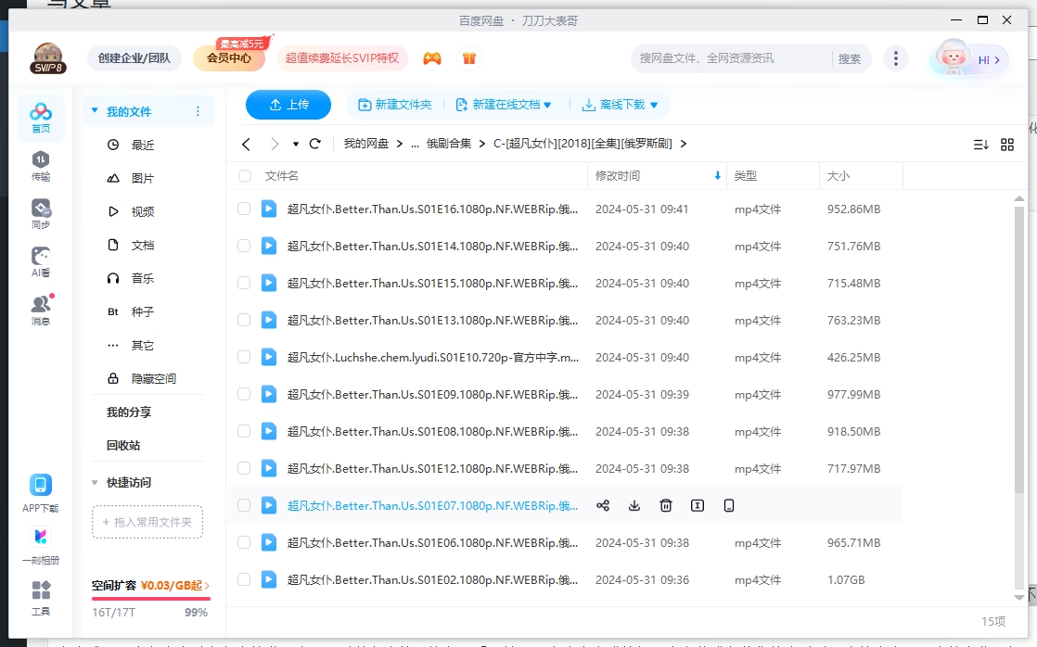Switch to the 视频 category

coord(141,210)
